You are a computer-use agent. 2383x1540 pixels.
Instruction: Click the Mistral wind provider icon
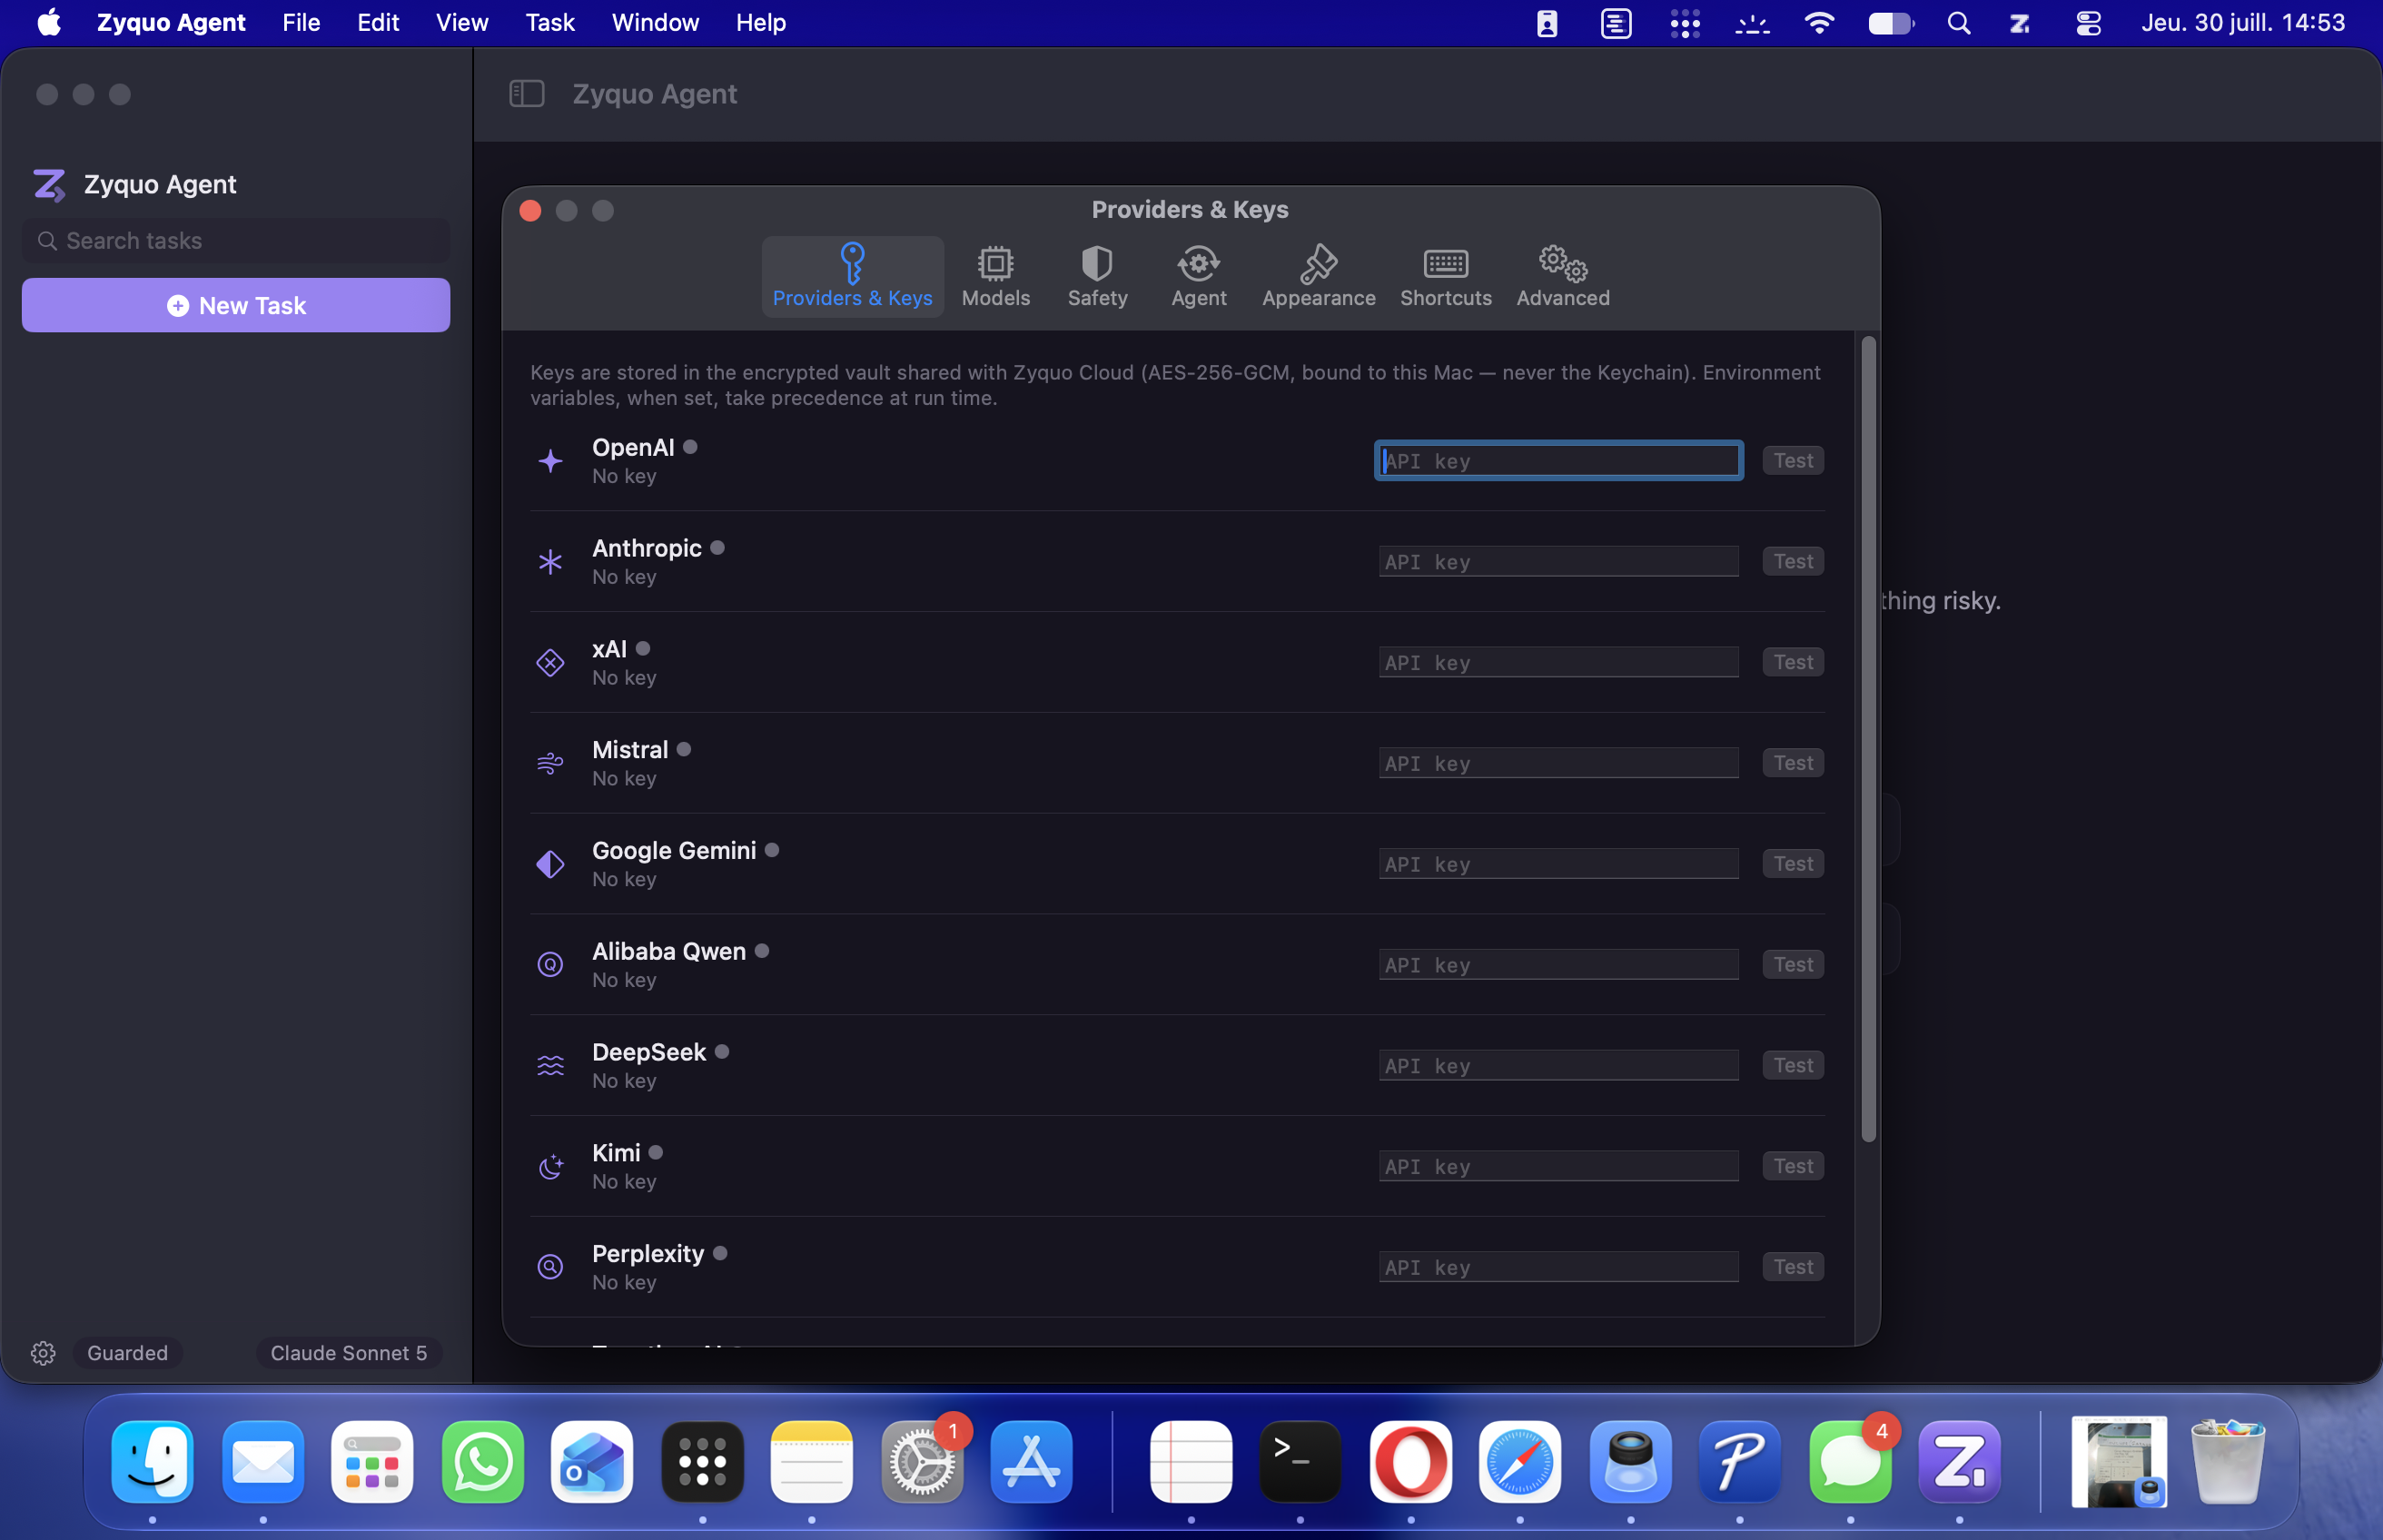click(550, 763)
